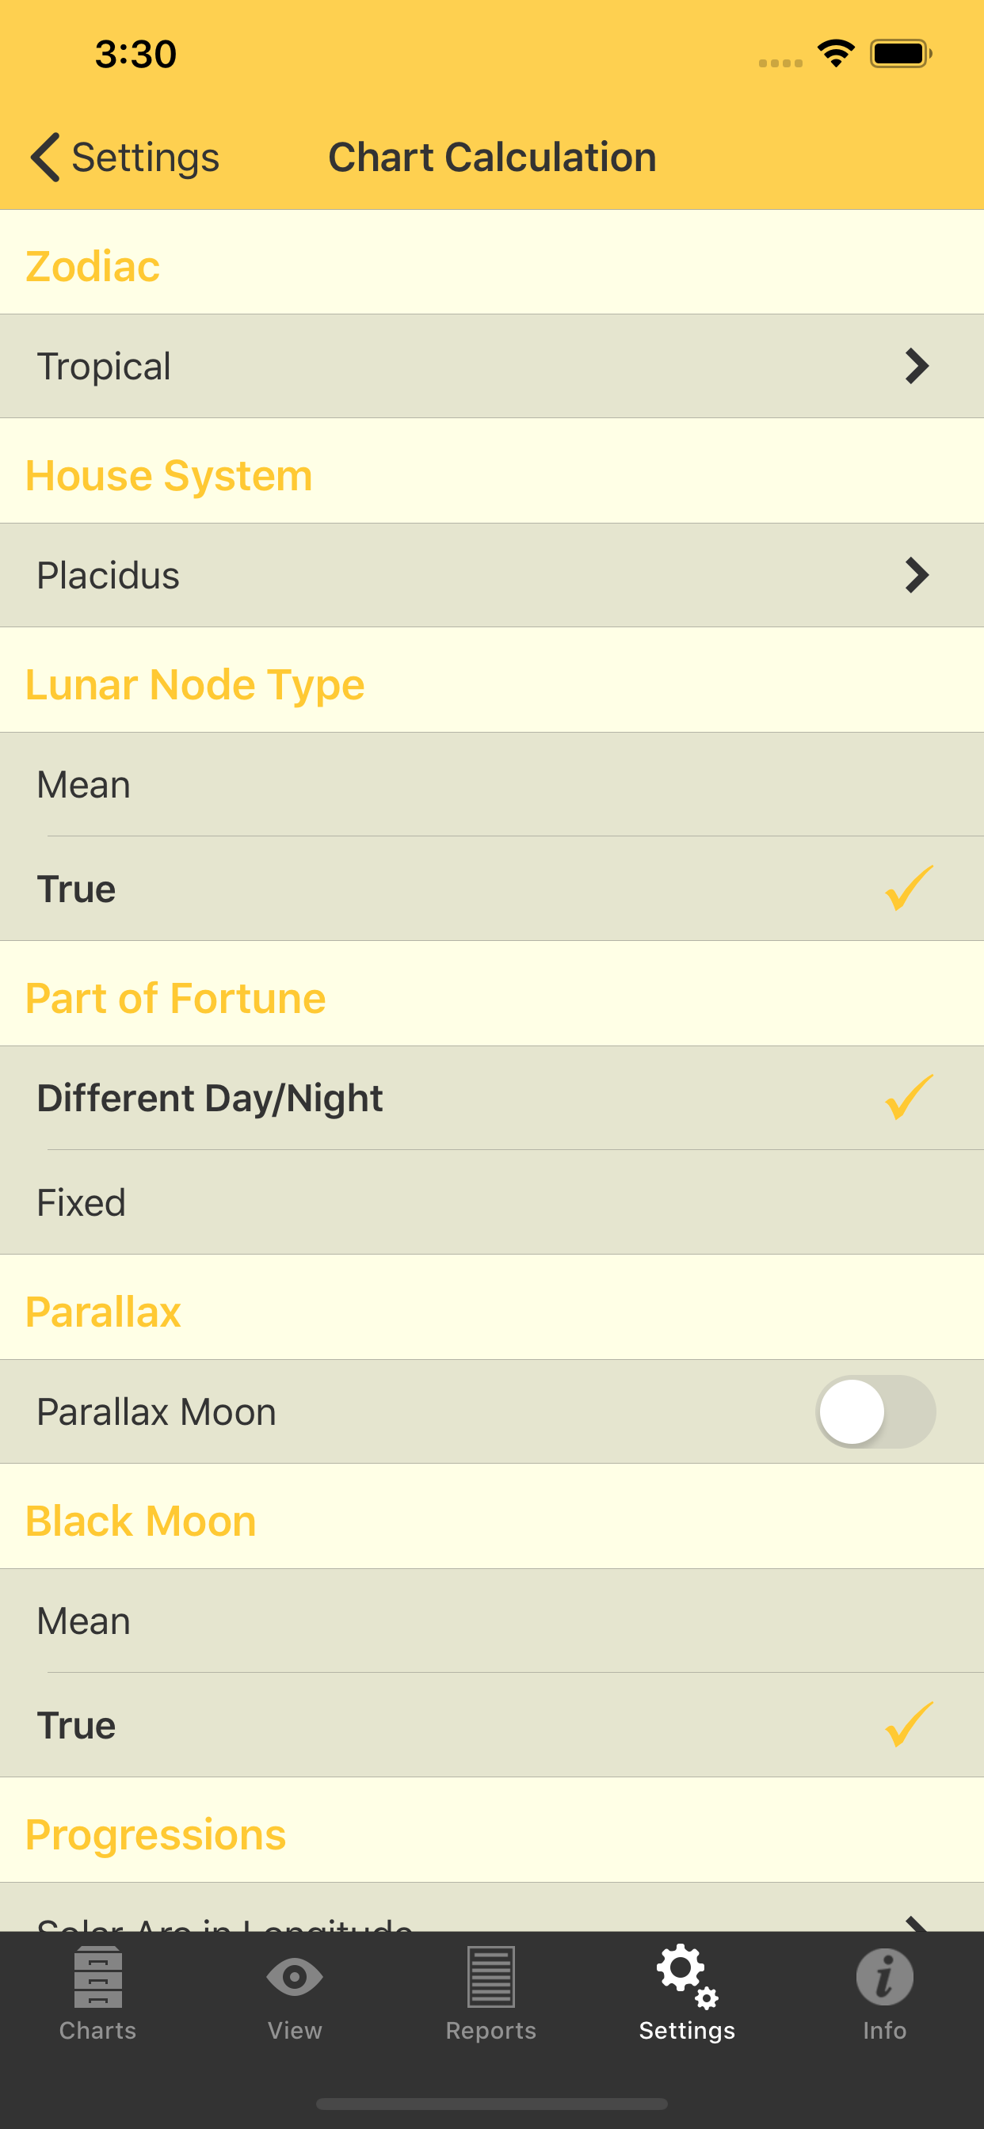Select True for Black Moon
Screen dimensions: 984x2129
pos(491,1726)
